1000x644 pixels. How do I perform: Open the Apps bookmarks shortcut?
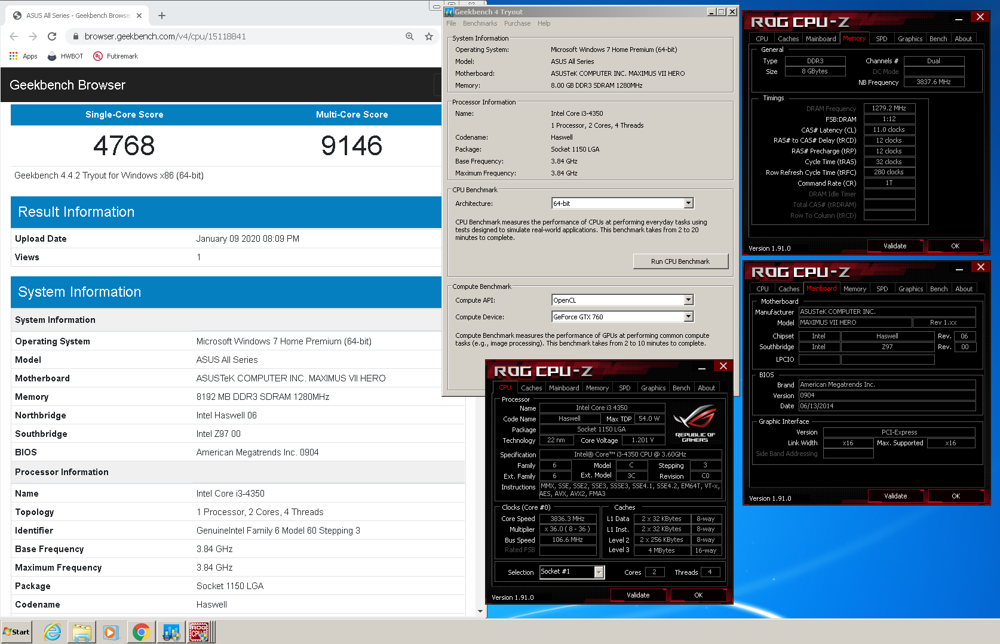tap(23, 56)
